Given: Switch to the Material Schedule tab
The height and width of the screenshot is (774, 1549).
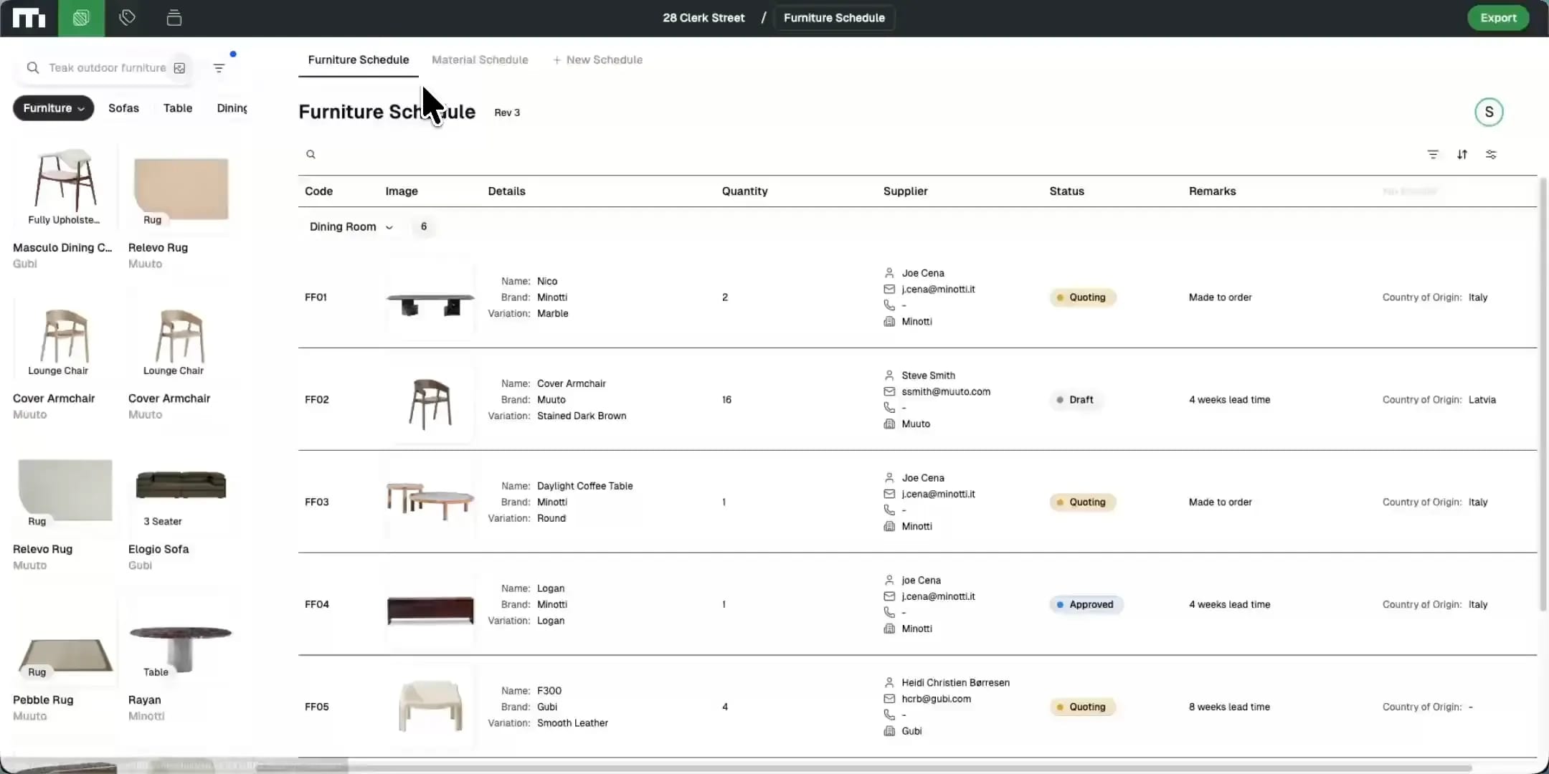Looking at the screenshot, I should click(480, 59).
